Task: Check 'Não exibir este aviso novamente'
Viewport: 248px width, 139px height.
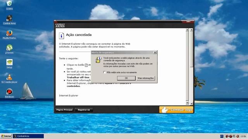Action: 104,72
